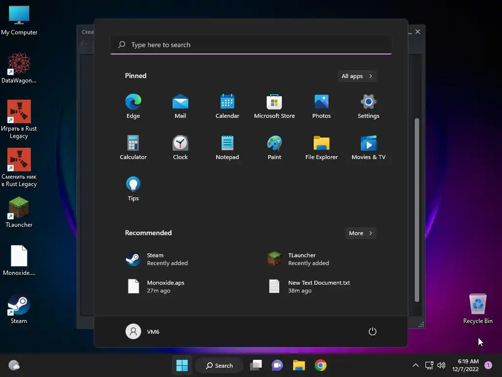Click the Start menu scrollbar

coord(417,210)
